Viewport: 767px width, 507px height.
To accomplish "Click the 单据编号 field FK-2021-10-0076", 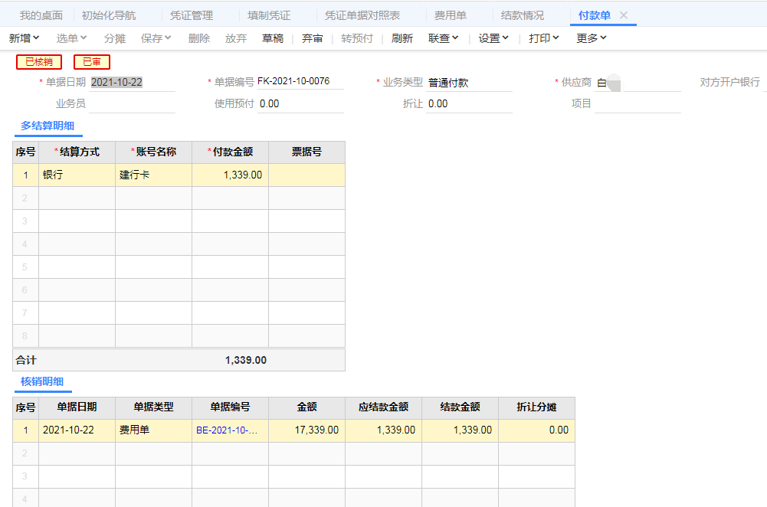I will click(x=300, y=81).
